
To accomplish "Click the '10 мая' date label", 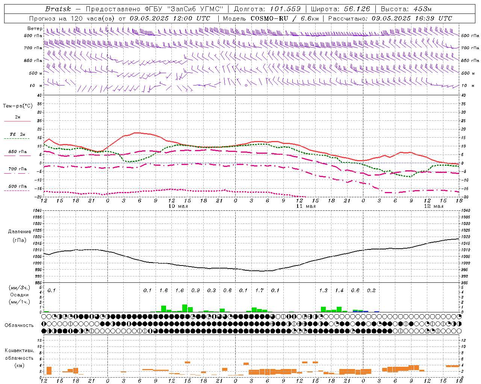I will click(x=178, y=206).
